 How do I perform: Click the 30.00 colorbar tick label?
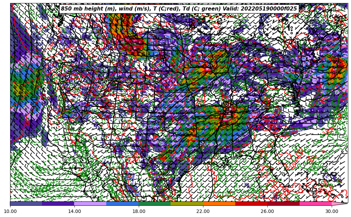[332, 211]
